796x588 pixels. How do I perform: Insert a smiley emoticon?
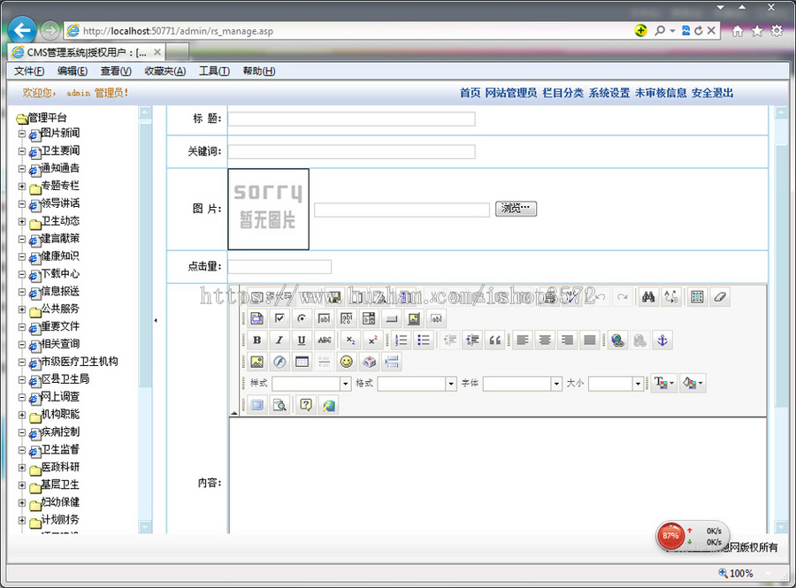coord(346,362)
